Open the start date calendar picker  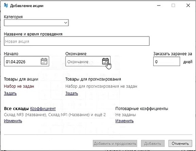pos(44,61)
